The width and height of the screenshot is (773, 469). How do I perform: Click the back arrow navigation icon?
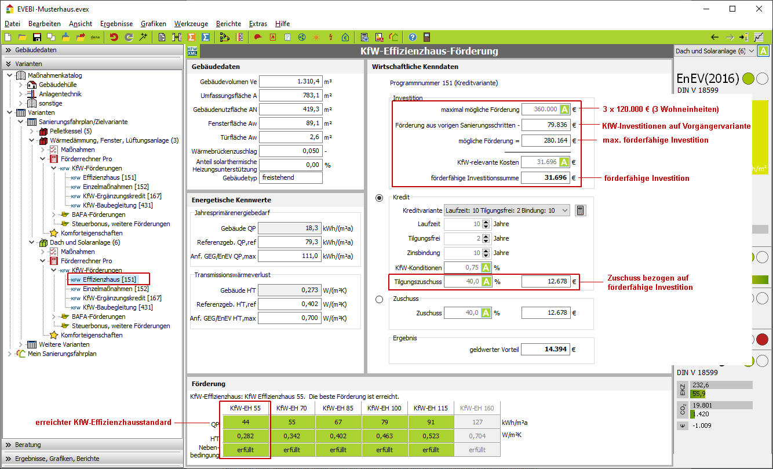[714, 37]
